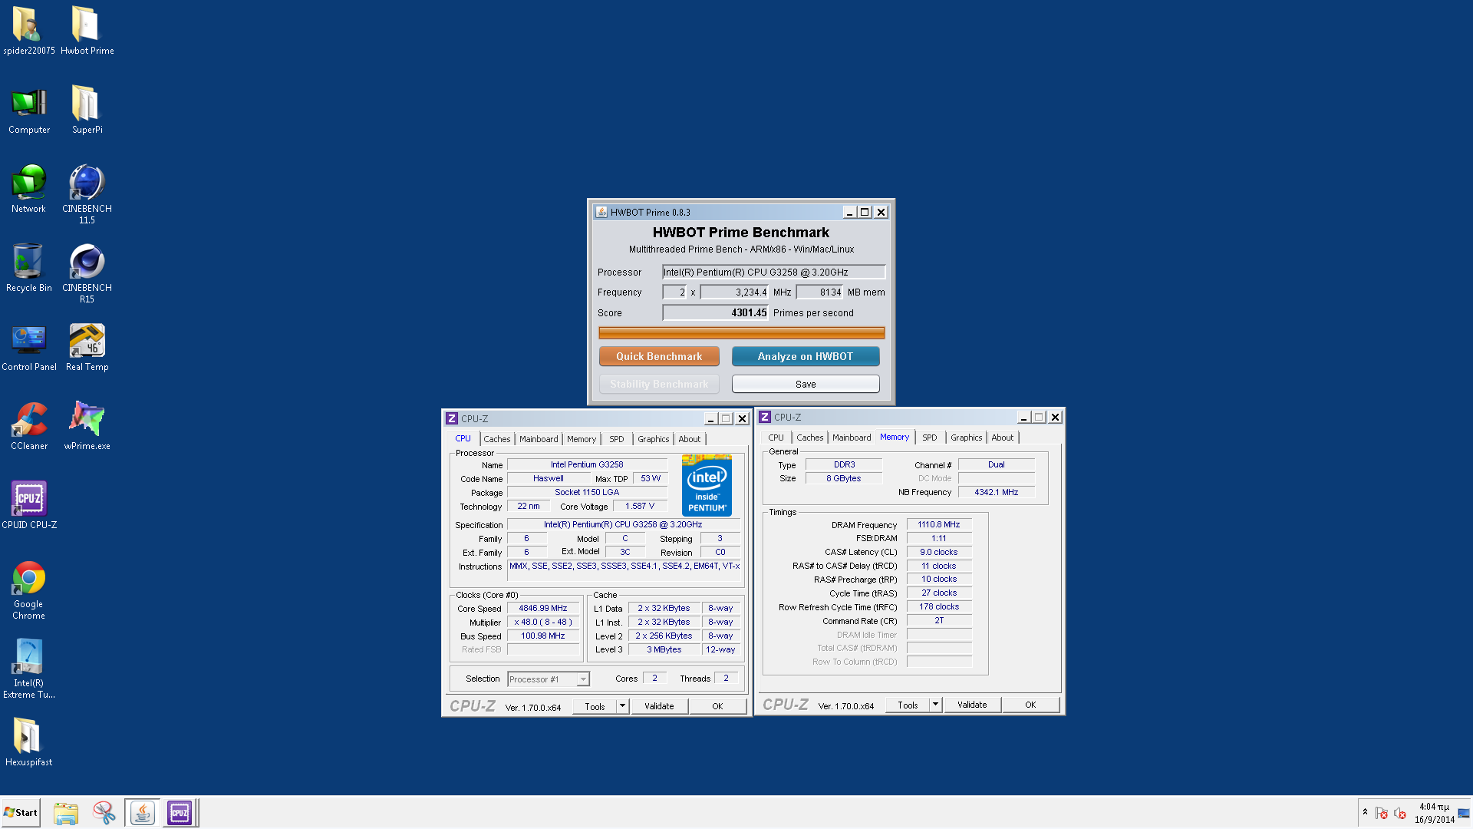Click OK in the right CPU-Z window
The height and width of the screenshot is (829, 1473).
coord(1030,705)
